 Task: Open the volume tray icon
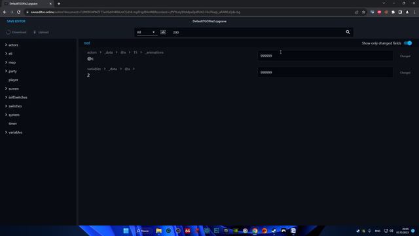392,231
